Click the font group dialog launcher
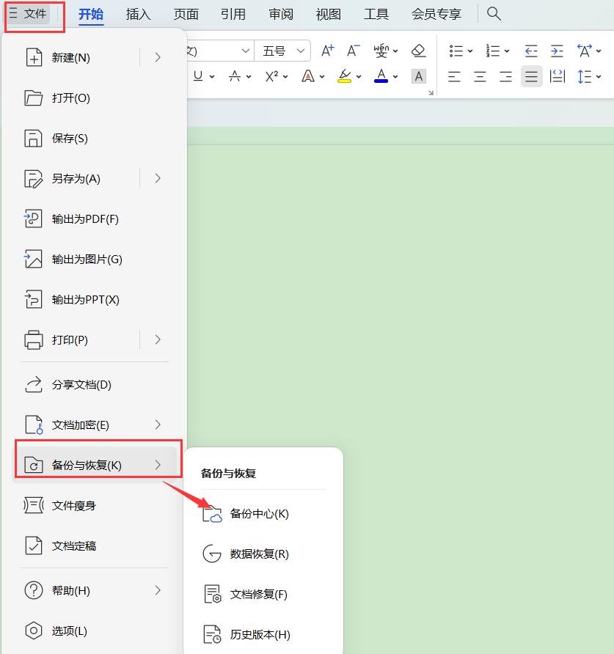The image size is (614, 654). point(431,92)
